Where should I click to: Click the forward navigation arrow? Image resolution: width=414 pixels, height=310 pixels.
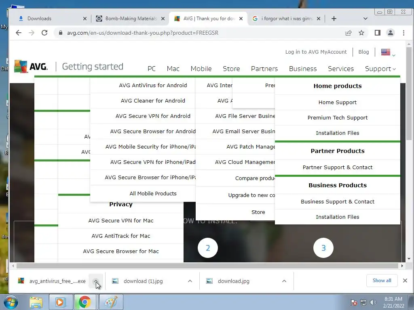pos(32,33)
